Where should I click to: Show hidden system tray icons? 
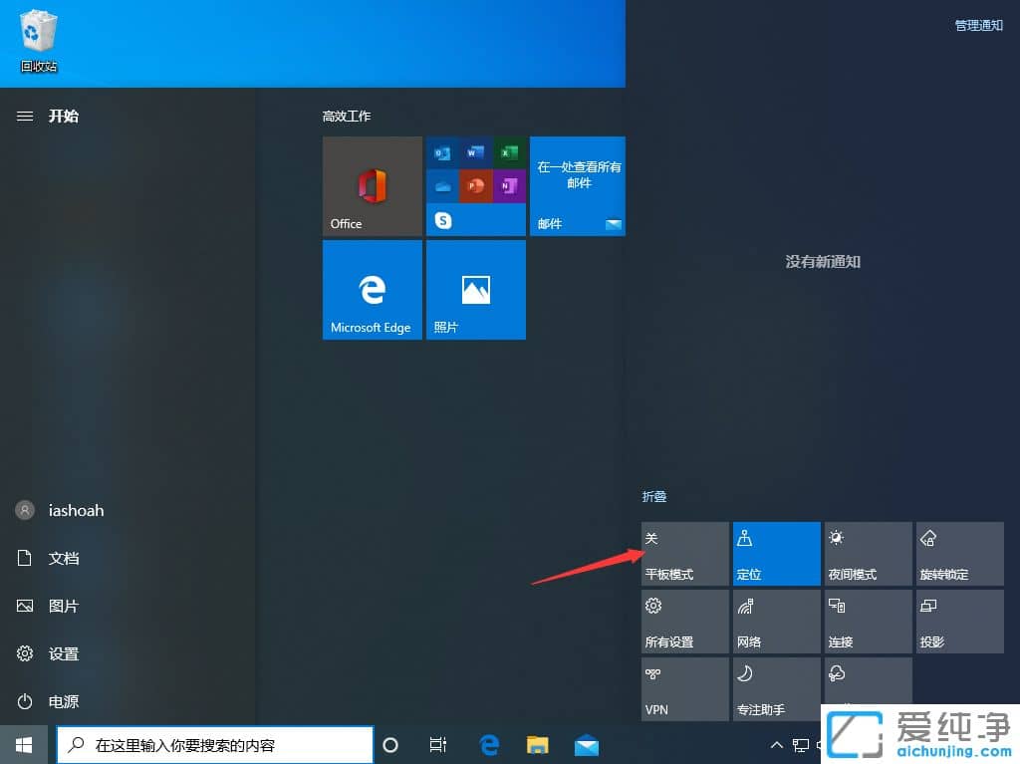coord(777,745)
